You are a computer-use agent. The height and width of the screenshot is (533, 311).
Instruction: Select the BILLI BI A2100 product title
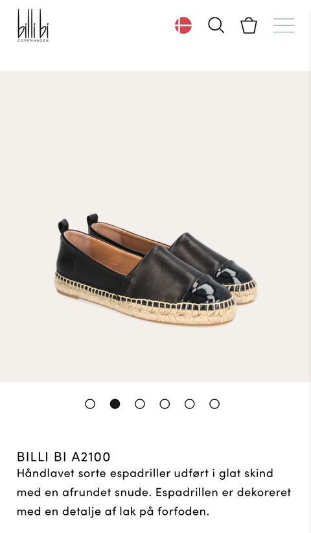[63, 457]
